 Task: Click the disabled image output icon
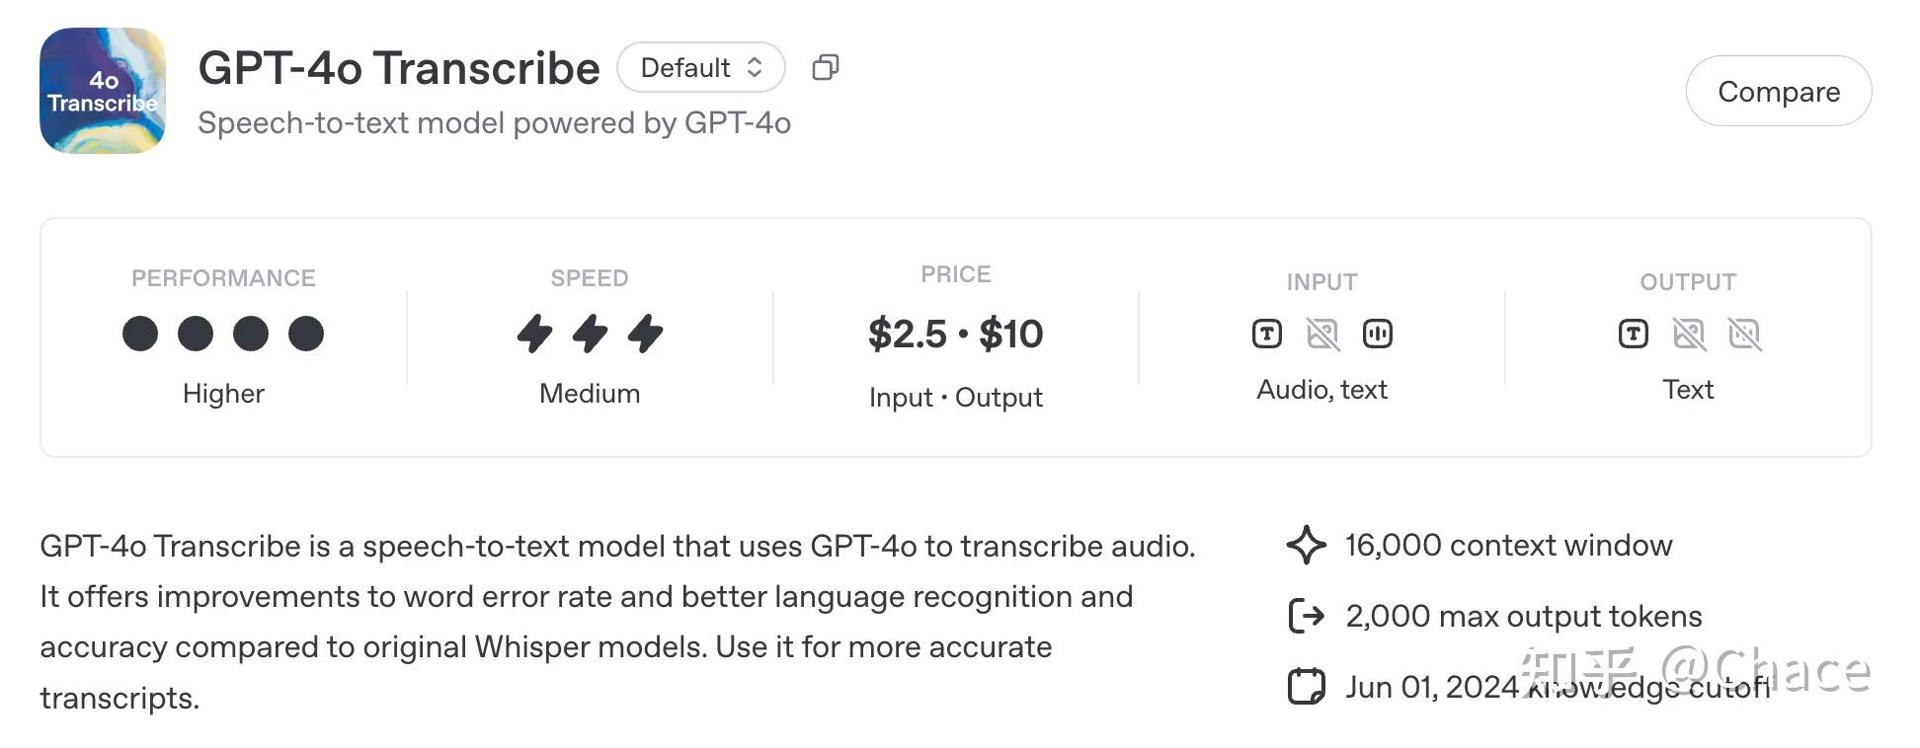tap(1689, 334)
